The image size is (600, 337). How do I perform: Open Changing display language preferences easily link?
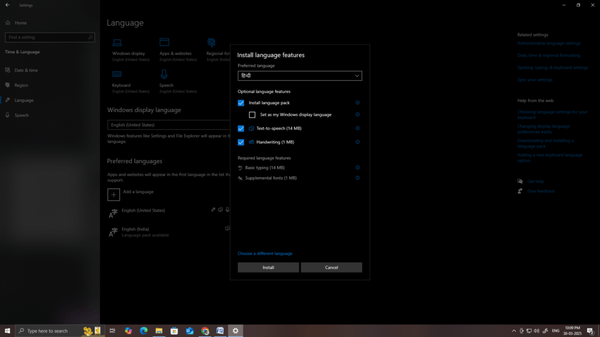pos(543,129)
